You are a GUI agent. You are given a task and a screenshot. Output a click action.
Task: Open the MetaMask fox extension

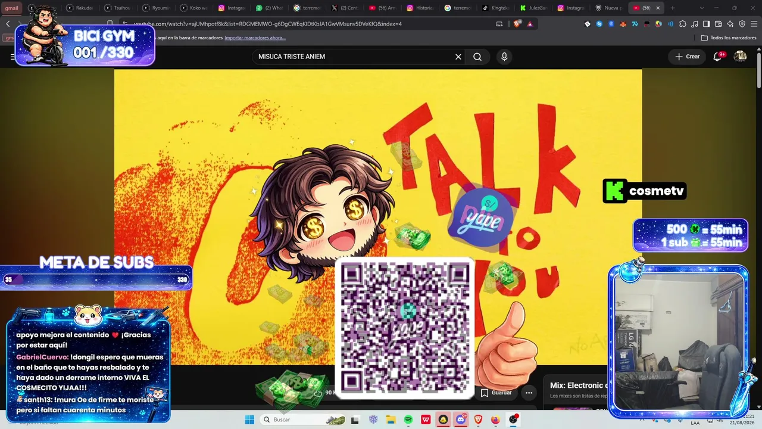pos(623,24)
